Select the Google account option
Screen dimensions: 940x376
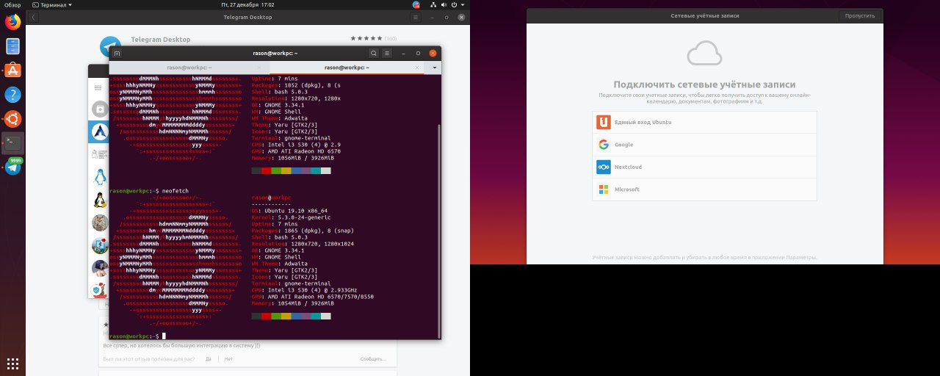pos(704,145)
